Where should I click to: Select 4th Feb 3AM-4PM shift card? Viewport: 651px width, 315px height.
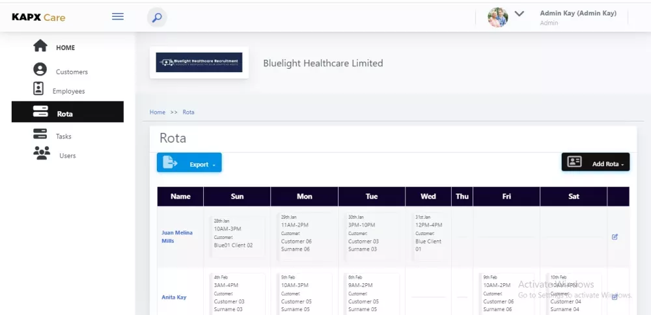click(x=237, y=294)
